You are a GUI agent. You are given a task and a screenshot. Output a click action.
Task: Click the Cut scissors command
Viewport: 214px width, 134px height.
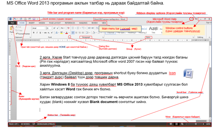[18, 27]
